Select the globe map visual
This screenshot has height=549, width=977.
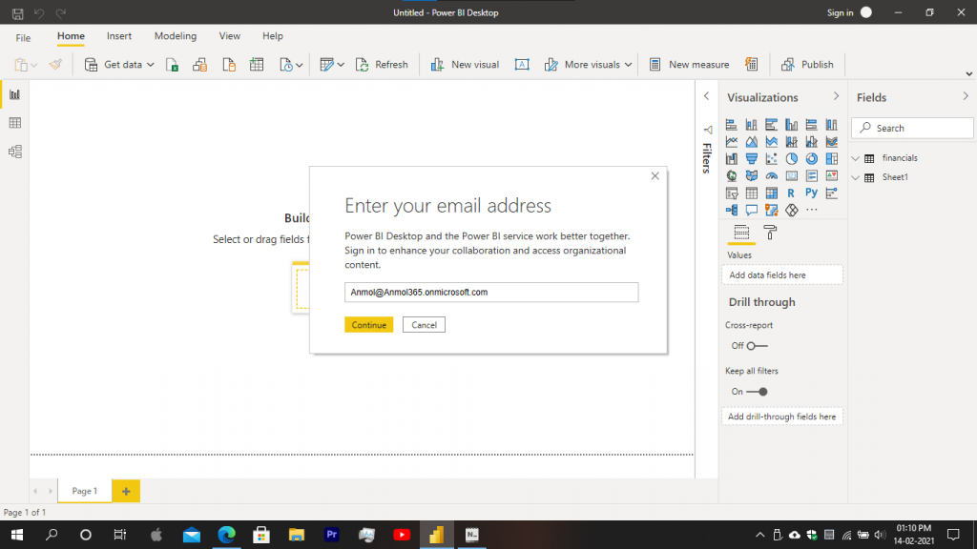pos(732,176)
